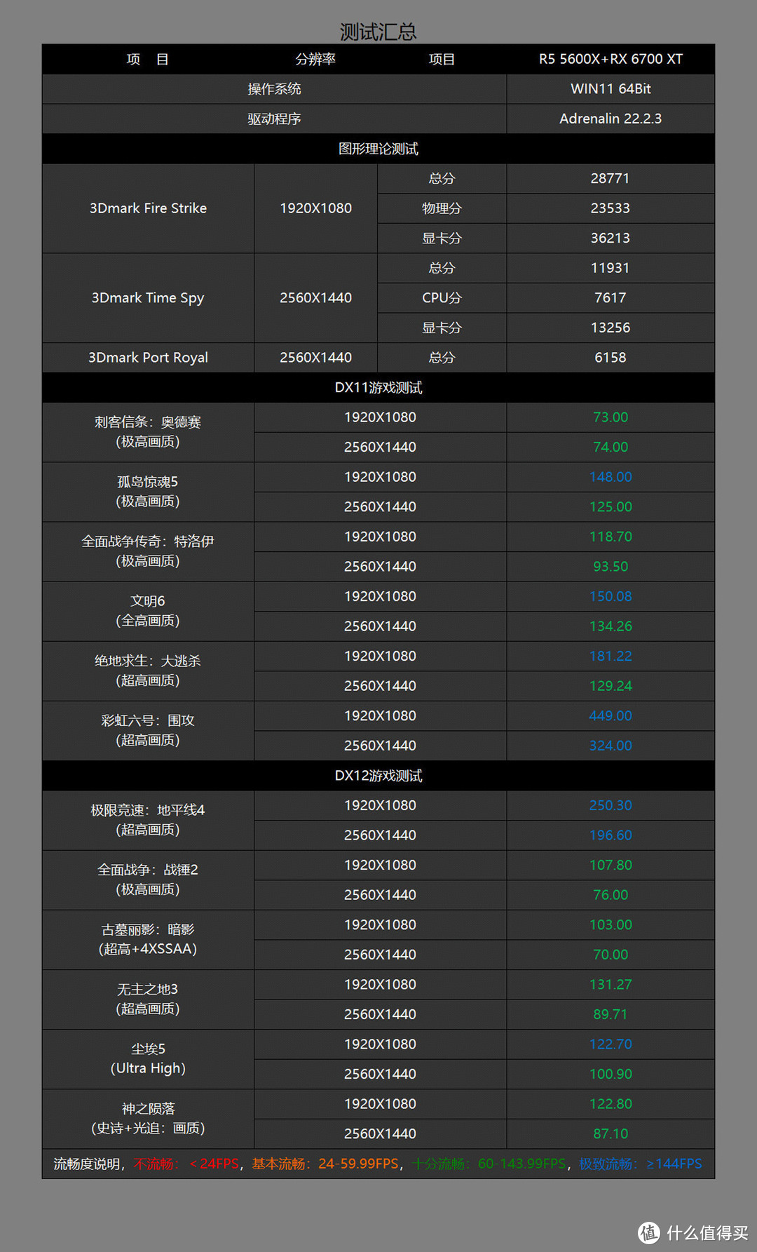Screen dimensions: 757x1252
Task: Click the 古墓丽影：暗影 game label
Action: tap(148, 930)
